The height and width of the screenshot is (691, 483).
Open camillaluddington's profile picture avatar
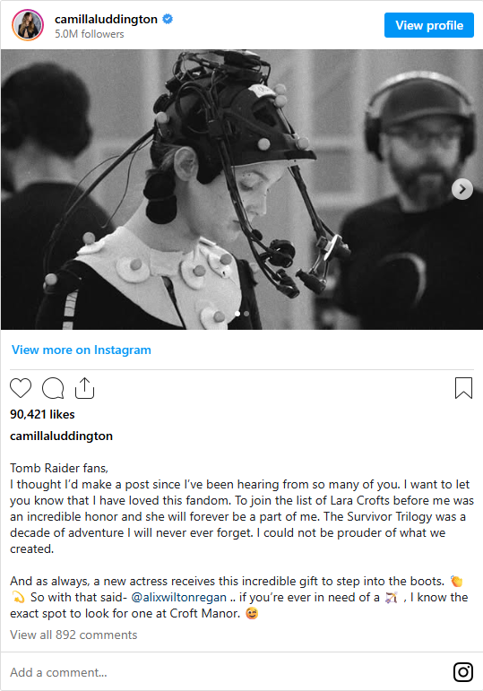coord(28,25)
